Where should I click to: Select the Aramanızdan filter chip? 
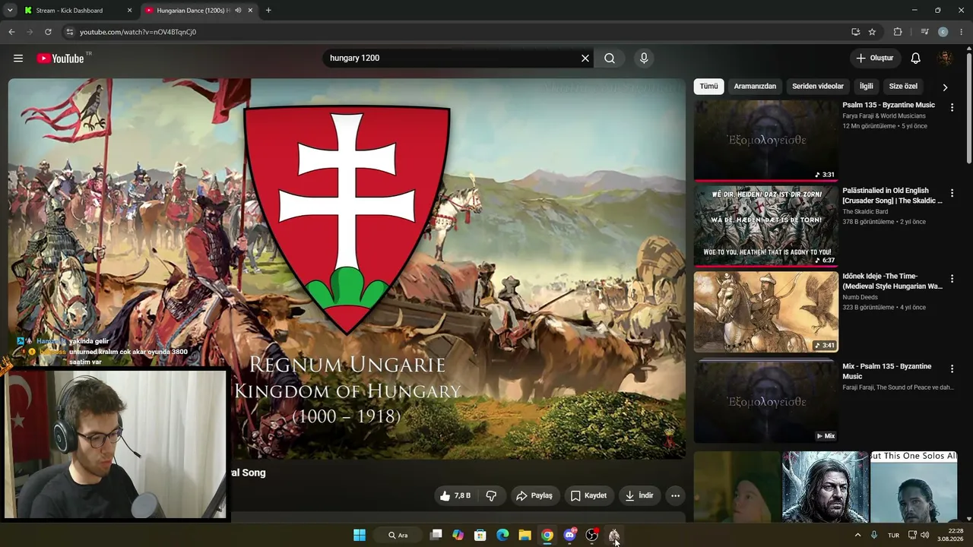click(x=755, y=87)
